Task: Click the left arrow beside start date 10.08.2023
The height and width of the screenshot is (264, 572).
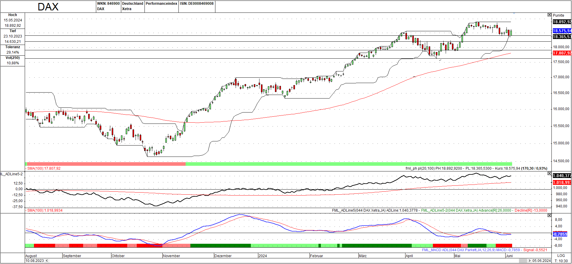Action: (x=46, y=261)
